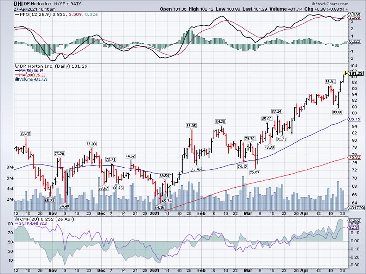Click the 73.45 low price annotation

tap(196, 169)
